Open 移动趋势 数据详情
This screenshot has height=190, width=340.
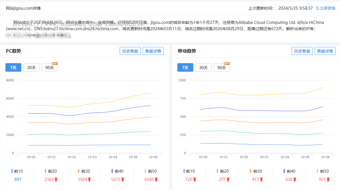(325, 51)
